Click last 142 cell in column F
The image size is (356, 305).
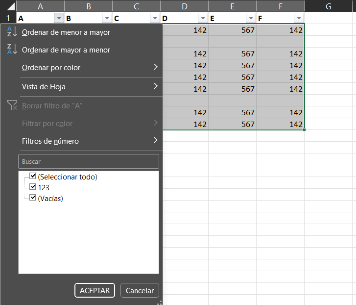(281, 124)
